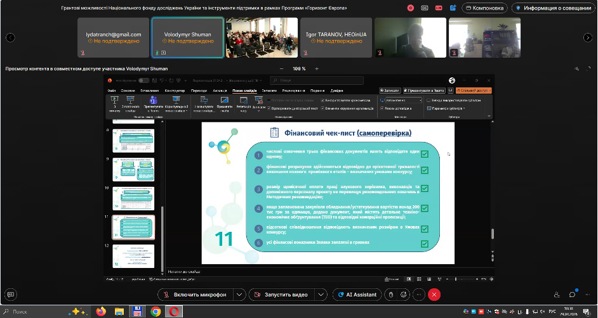Open Информация о совещании

pyautogui.click(x=554, y=8)
